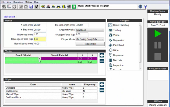The height and width of the screenshot is (107, 170).
Task: Open Dispenser in Navigator
Action: click(116, 55)
